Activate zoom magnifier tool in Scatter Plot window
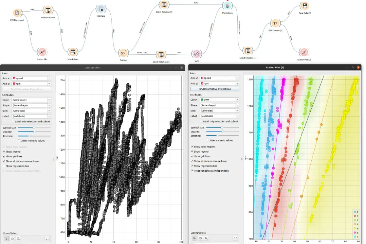The width and height of the screenshot is (366, 244). 18,239
